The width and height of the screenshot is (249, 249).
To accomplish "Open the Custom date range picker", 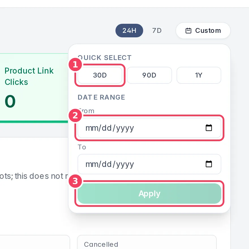I will point(203,31).
